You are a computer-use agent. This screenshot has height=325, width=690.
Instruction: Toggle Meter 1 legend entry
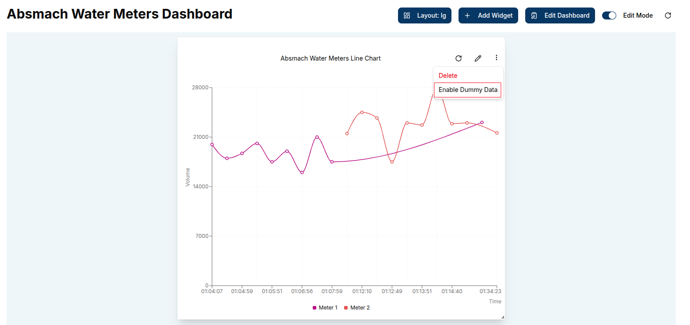tap(325, 308)
